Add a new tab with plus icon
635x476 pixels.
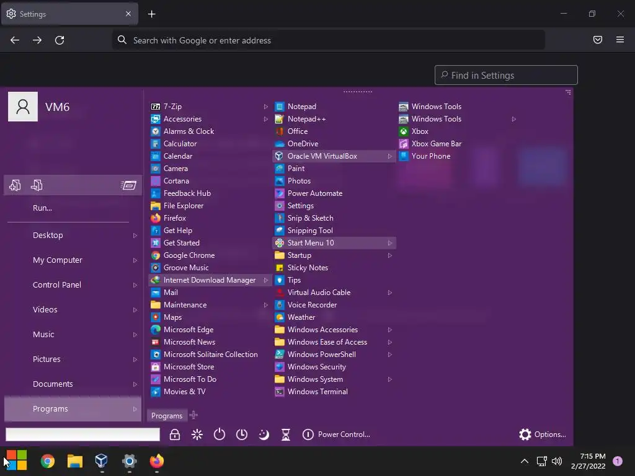click(193, 415)
